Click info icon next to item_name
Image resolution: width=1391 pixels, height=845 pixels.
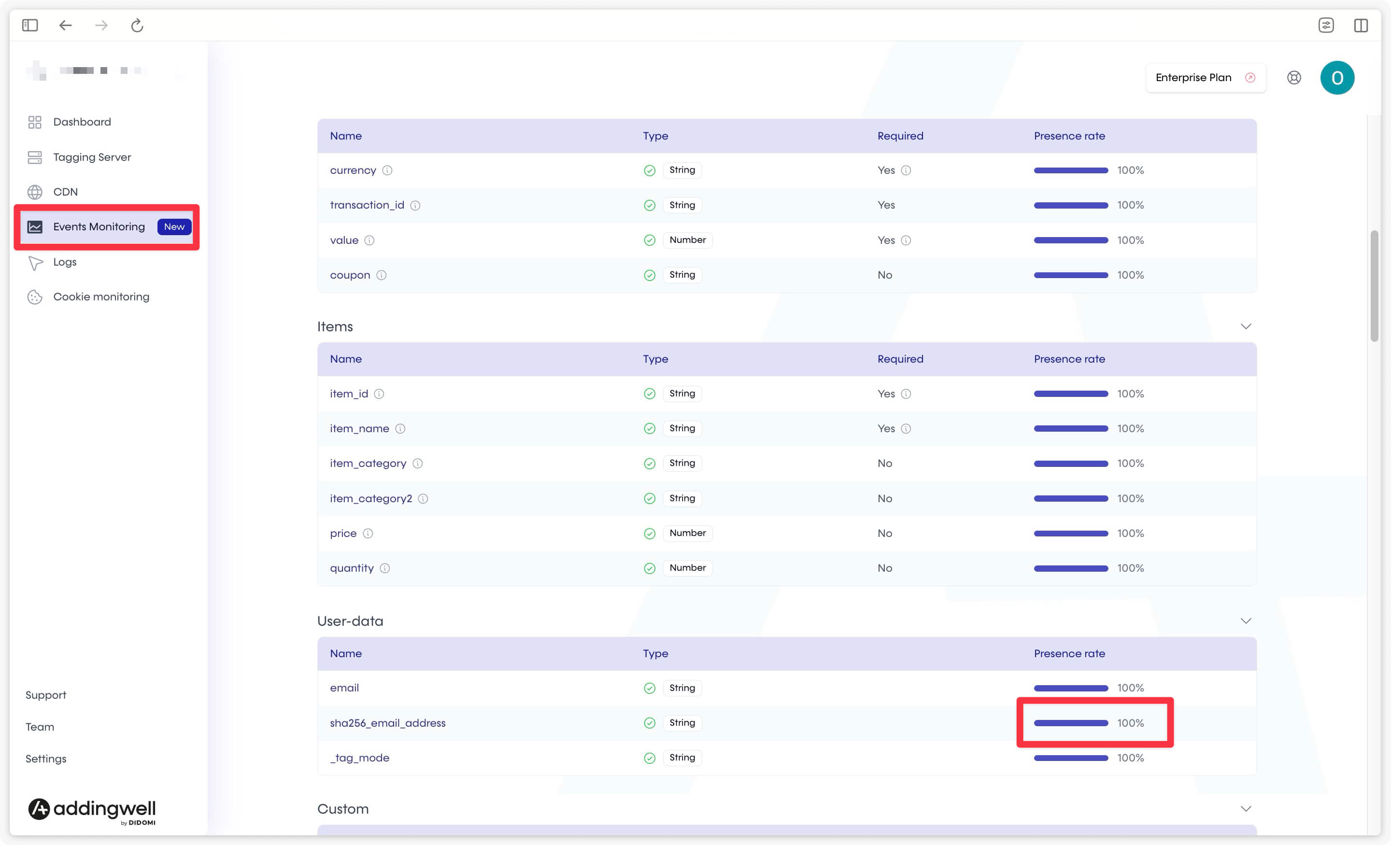click(400, 429)
